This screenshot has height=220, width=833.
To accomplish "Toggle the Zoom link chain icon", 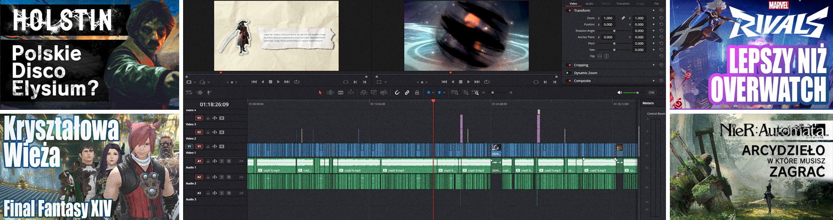I will [x=623, y=18].
